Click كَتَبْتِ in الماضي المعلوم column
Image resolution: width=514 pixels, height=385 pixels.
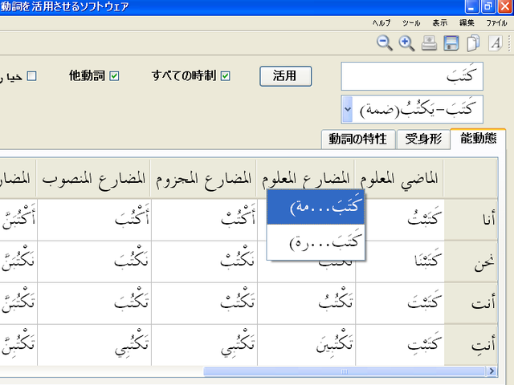(x=400, y=345)
